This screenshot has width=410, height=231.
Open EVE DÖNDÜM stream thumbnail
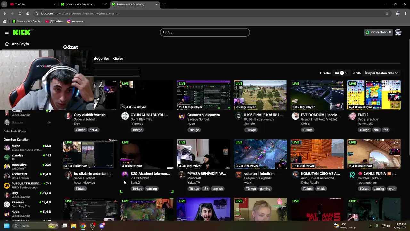pos(317,95)
